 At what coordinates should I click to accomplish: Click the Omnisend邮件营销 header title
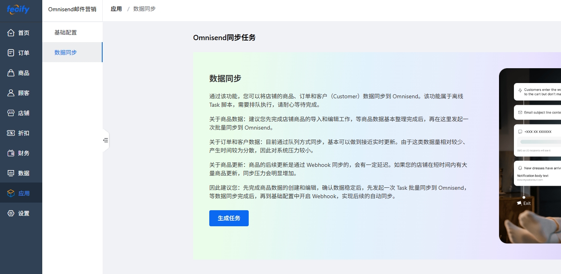[72, 9]
